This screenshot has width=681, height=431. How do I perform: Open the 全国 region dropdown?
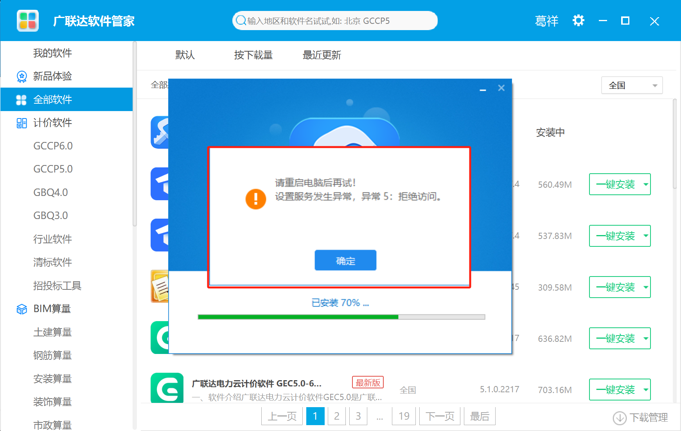point(632,85)
